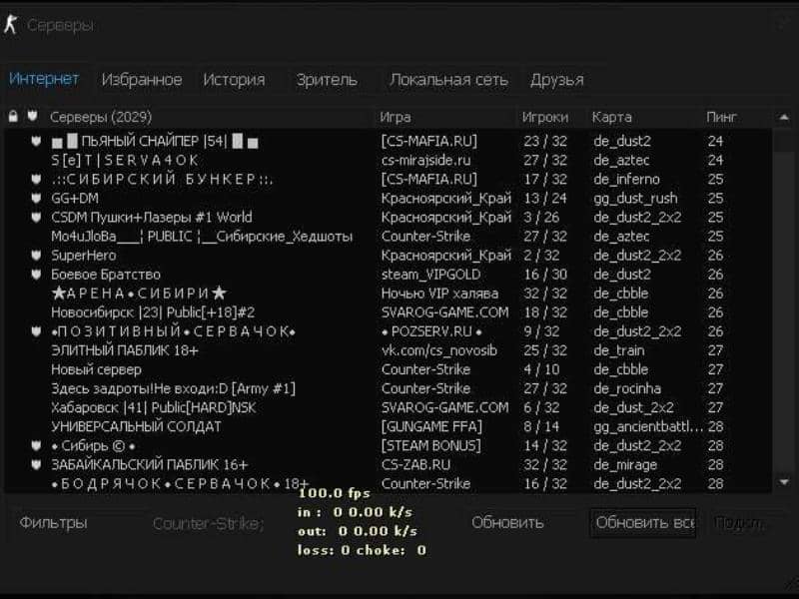799x599 pixels.
Task: Click shield icon beside Сибирь © server
Action: click(x=36, y=445)
